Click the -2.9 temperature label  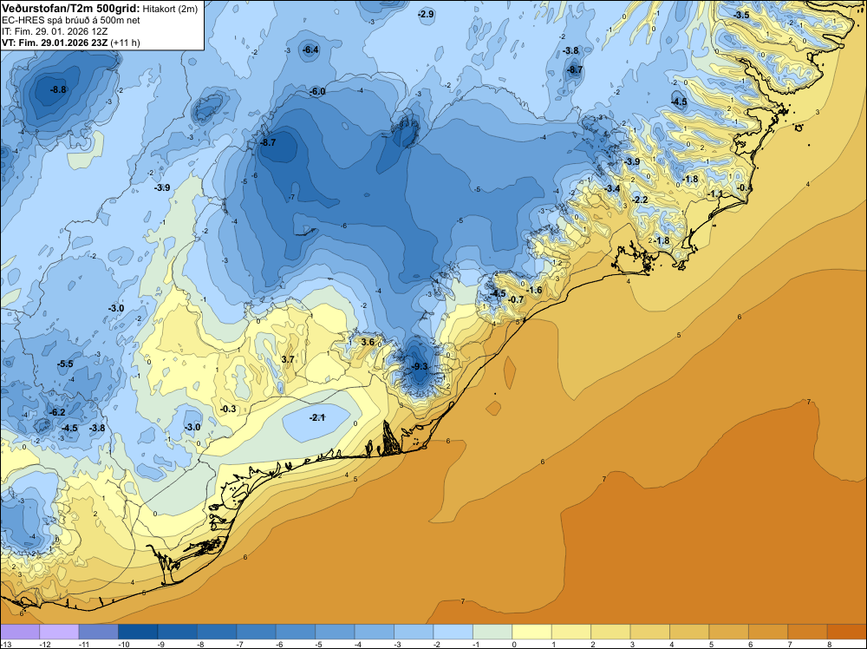427,15
